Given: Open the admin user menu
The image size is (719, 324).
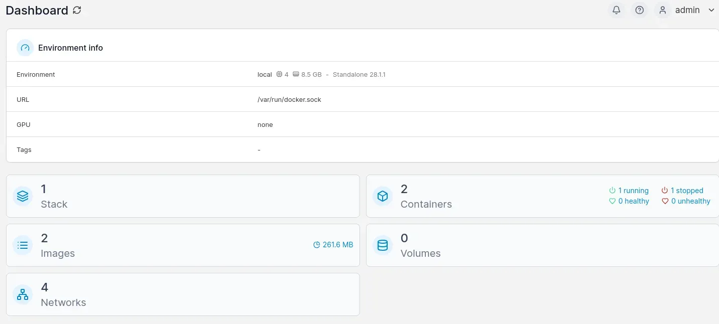Looking at the screenshot, I should click(x=687, y=10).
